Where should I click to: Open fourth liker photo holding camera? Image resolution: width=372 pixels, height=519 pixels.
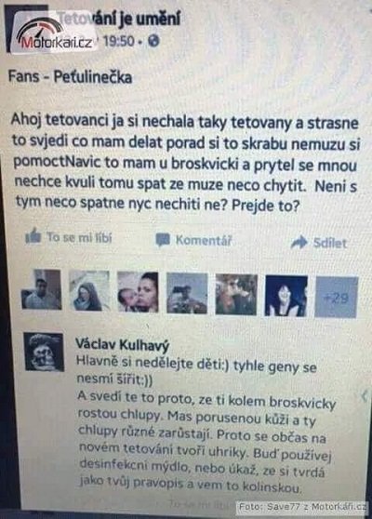[187, 294]
